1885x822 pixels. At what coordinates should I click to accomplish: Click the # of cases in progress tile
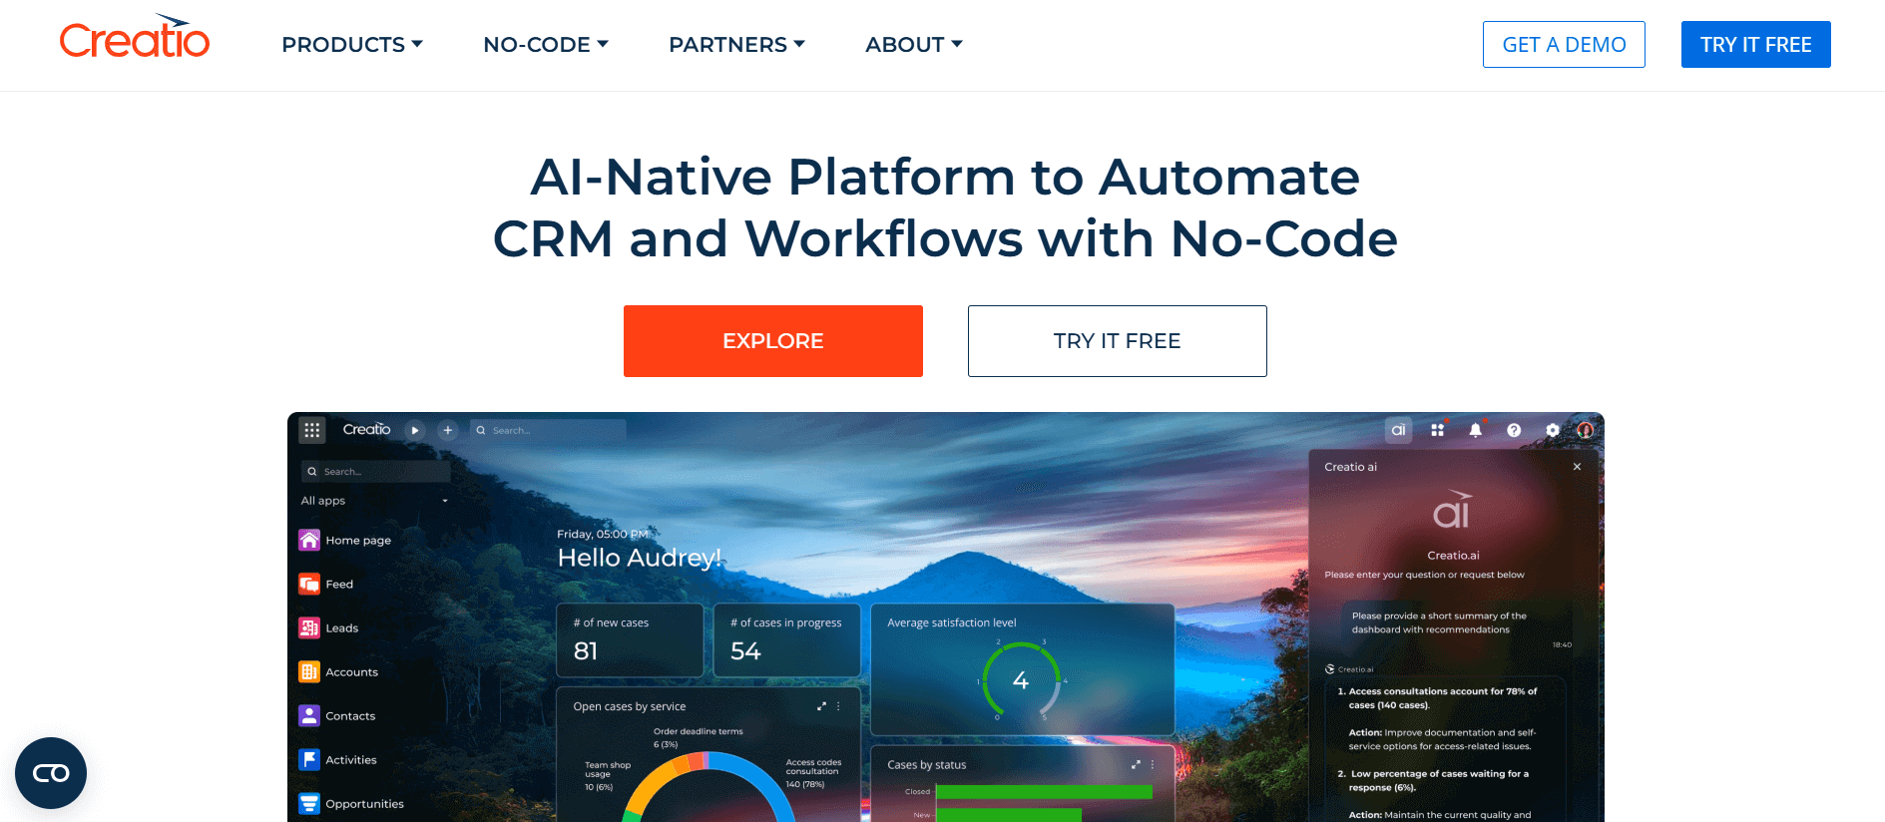[x=787, y=640]
